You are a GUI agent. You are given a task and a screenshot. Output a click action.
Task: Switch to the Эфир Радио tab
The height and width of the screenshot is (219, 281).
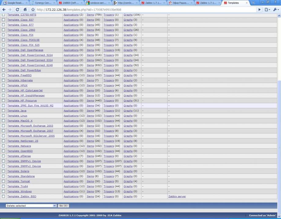point(180,3)
